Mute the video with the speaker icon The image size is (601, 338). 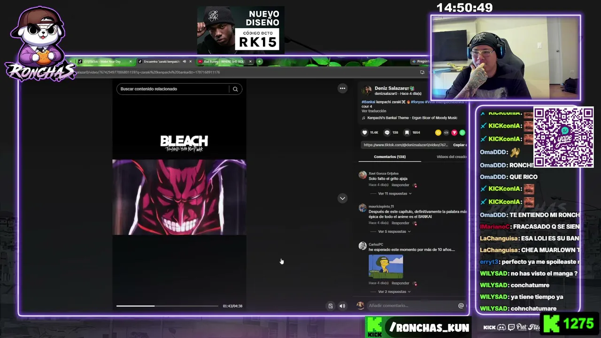(x=342, y=306)
